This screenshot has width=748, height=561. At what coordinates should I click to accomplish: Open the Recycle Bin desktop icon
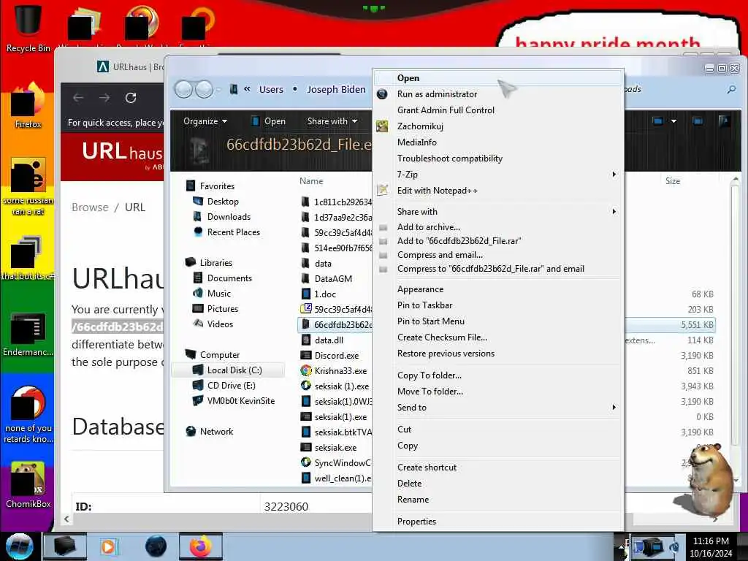pos(28,27)
